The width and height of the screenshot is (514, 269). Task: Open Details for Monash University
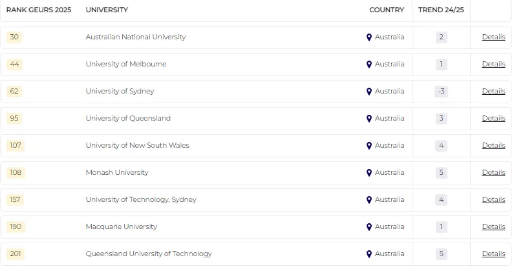click(493, 173)
